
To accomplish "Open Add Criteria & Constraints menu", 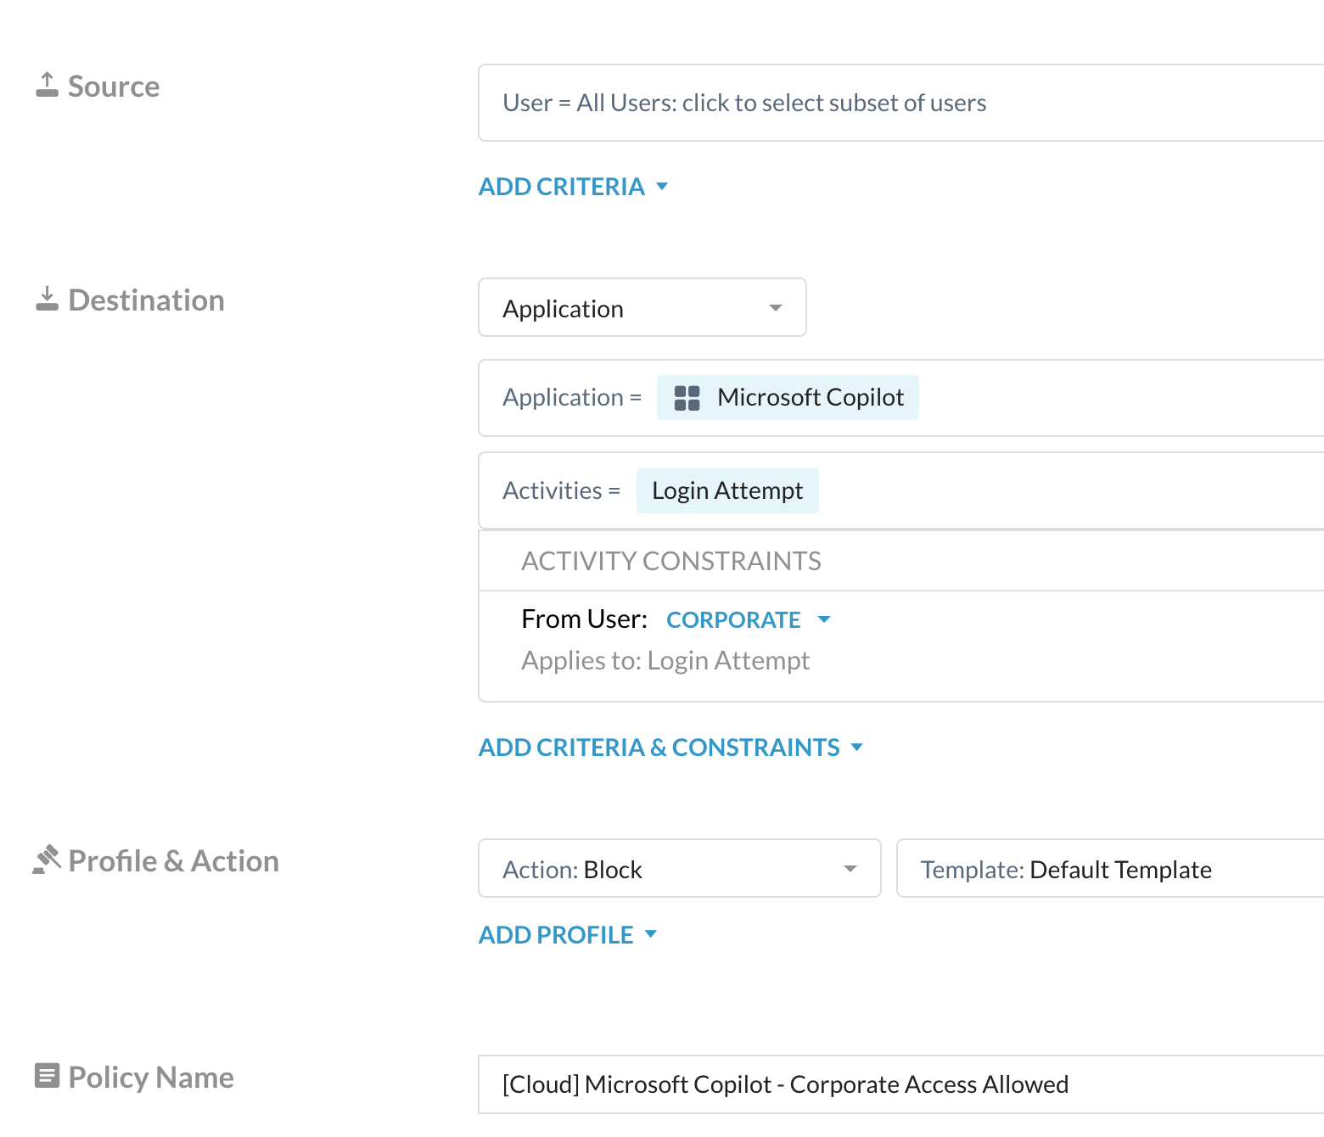I will point(670,748).
